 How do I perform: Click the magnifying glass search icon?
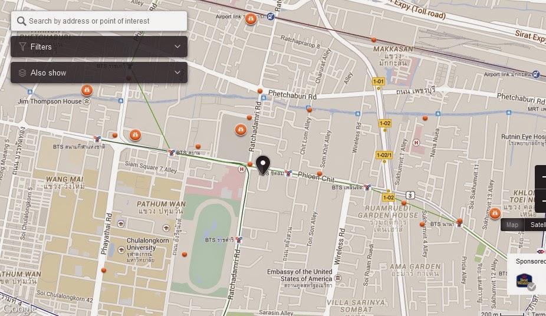[x=22, y=21]
